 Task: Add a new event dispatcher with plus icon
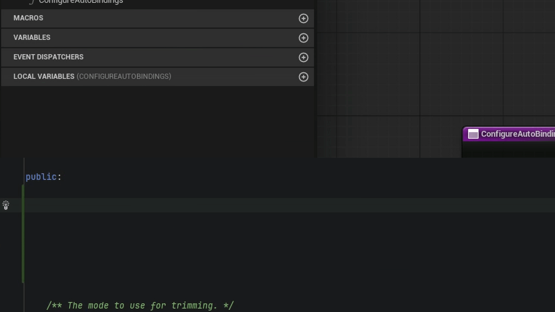coord(303,57)
